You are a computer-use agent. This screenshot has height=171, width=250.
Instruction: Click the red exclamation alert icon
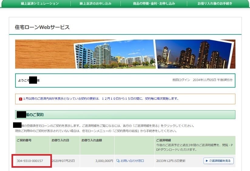coord(20,99)
